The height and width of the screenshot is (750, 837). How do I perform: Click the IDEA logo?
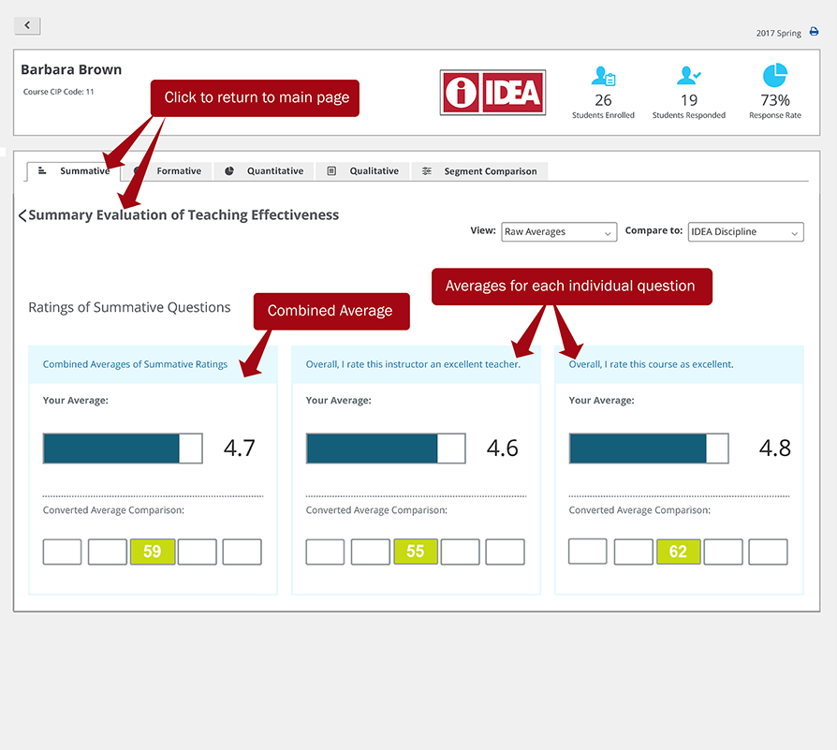[492, 93]
